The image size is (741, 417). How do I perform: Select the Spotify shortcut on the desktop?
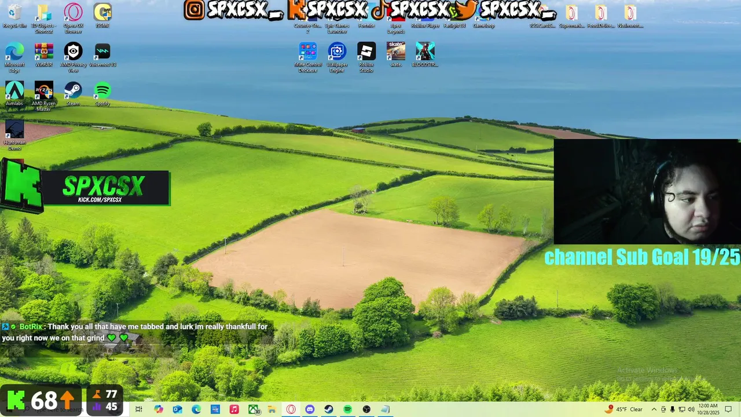pyautogui.click(x=102, y=94)
